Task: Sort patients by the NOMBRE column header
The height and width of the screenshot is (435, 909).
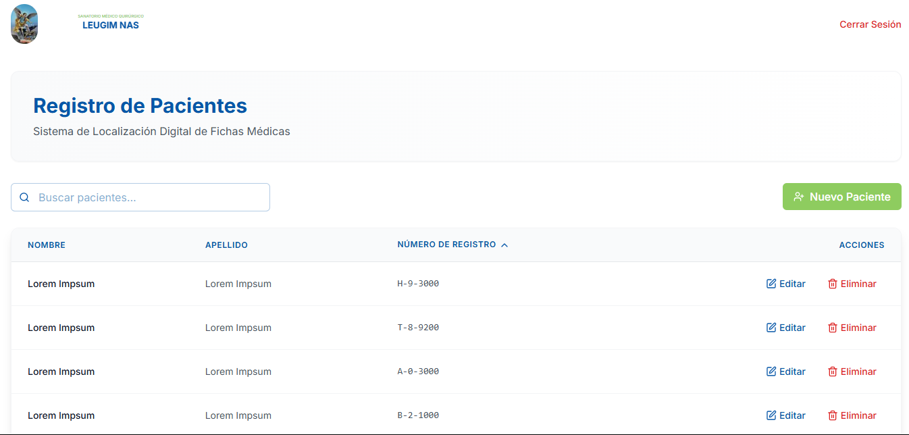Action: point(47,245)
